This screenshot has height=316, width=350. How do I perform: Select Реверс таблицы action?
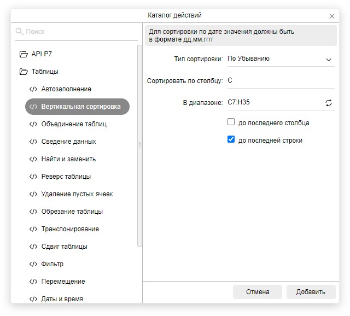(x=66, y=177)
